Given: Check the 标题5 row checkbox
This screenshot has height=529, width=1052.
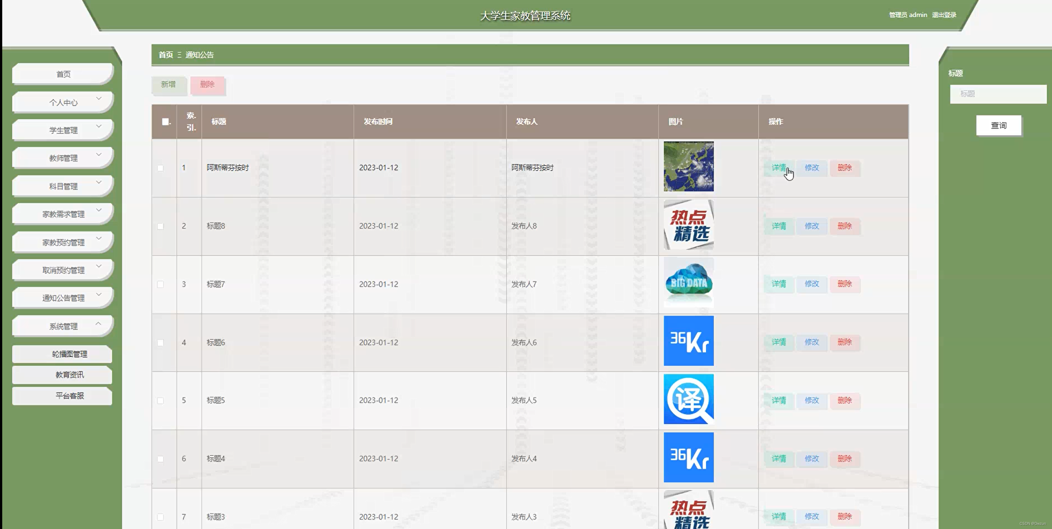Looking at the screenshot, I should [161, 401].
